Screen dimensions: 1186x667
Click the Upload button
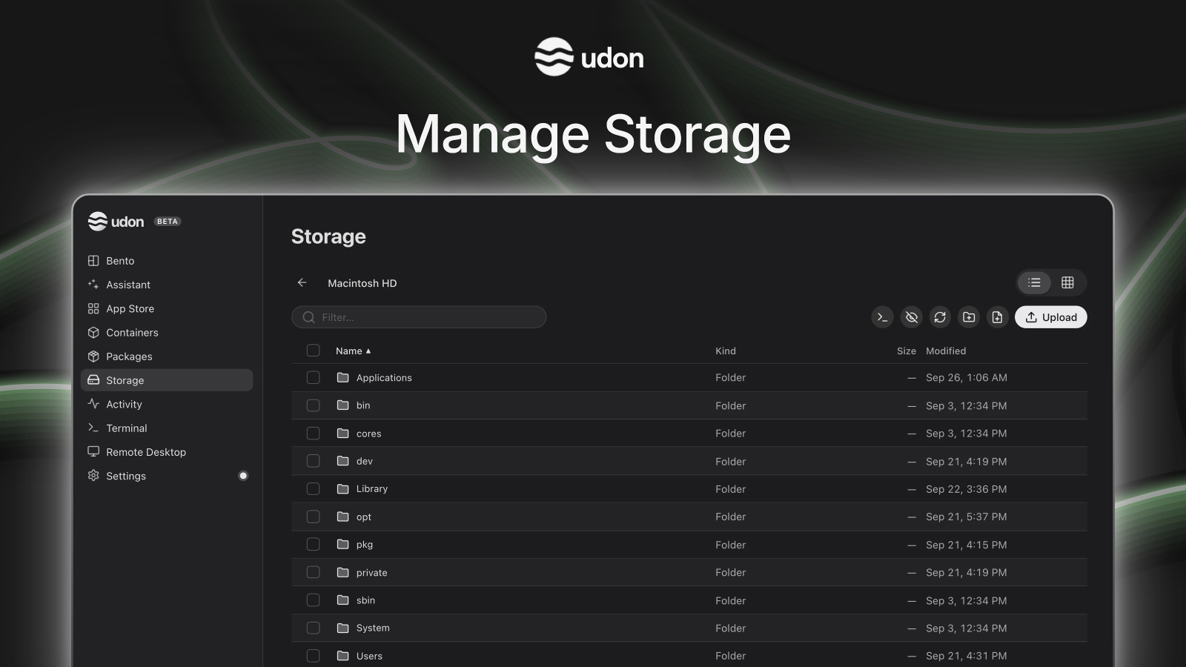[x=1050, y=317]
